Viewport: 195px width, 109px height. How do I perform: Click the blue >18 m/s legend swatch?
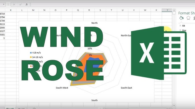click(x=31, y=53)
